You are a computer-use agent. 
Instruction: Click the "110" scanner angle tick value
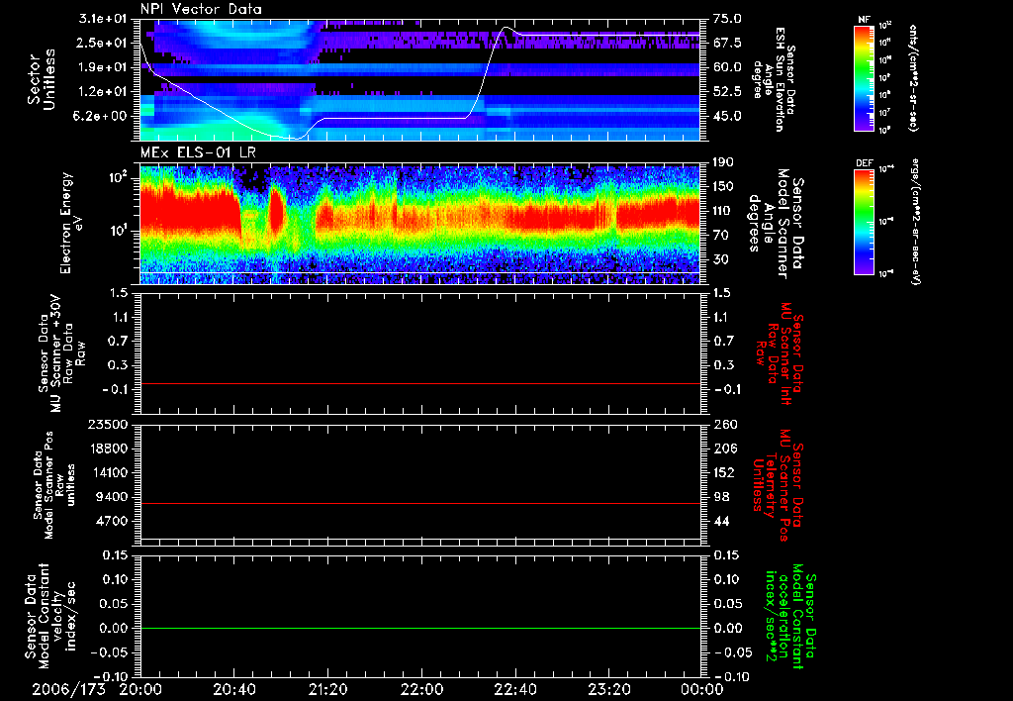pyautogui.click(x=723, y=211)
